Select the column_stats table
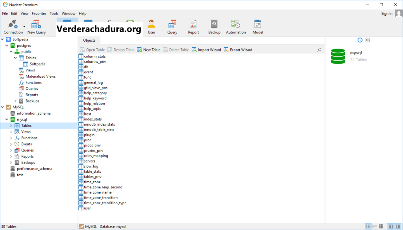 coord(92,56)
